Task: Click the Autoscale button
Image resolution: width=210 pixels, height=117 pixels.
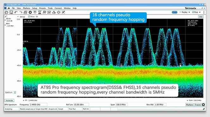Action: [10, 101]
